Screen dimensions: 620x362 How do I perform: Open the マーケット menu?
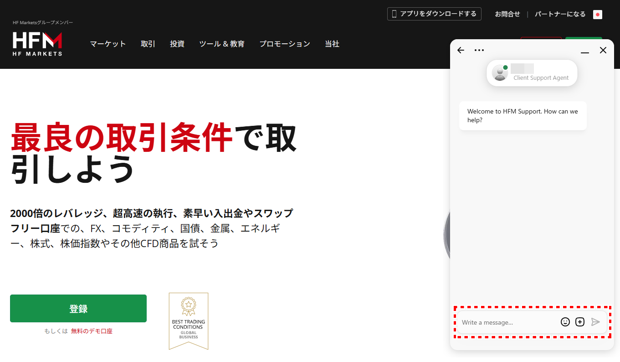tap(108, 44)
